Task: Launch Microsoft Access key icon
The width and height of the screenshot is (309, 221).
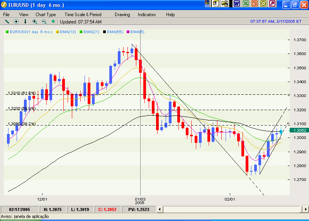Action: pos(272,3)
